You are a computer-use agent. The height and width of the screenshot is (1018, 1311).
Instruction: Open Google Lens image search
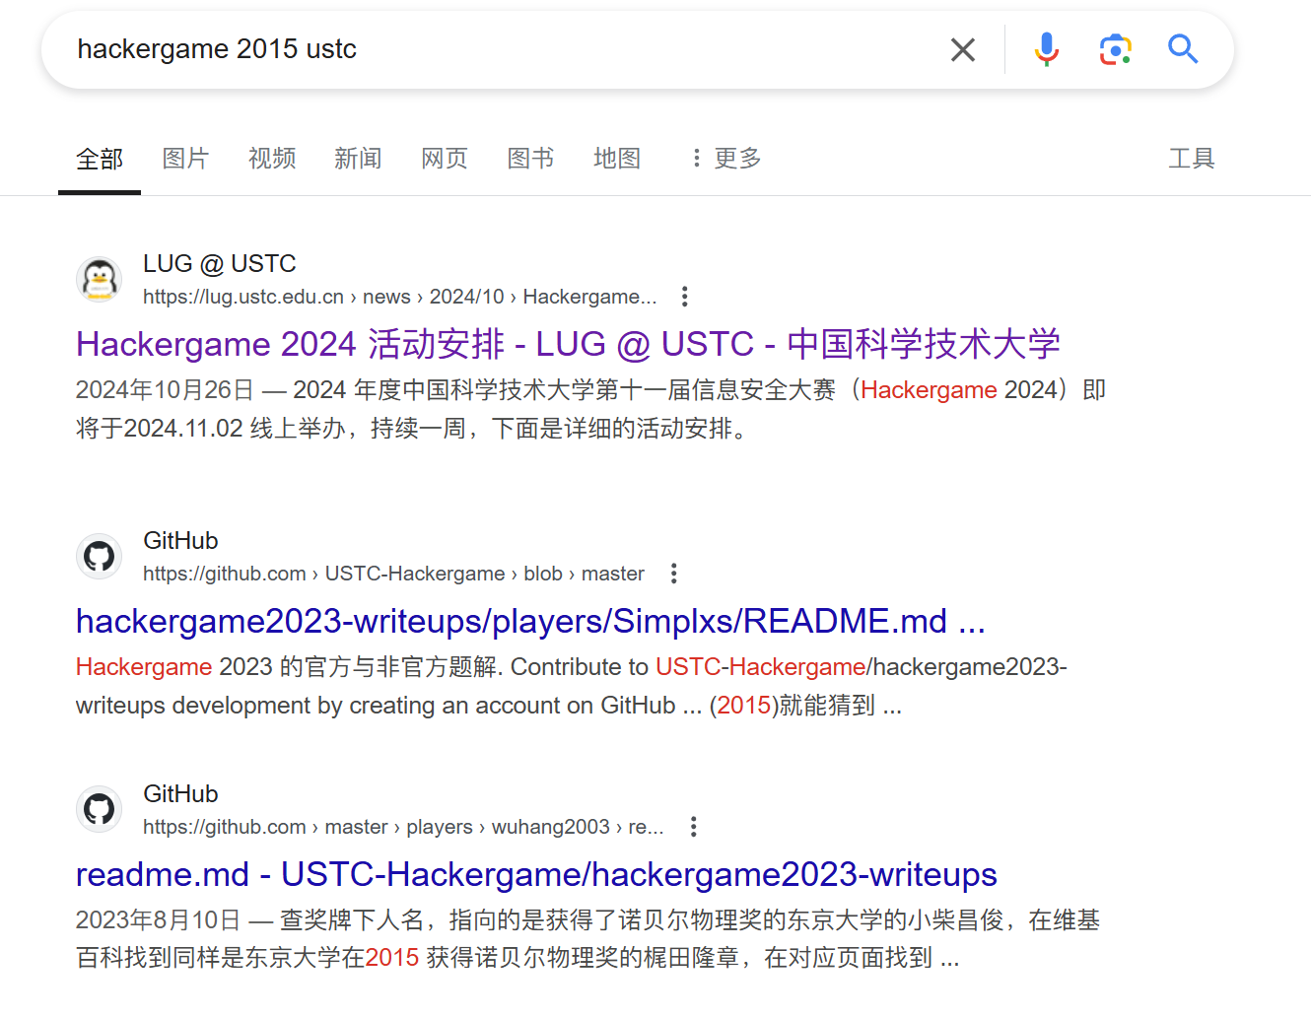[1115, 49]
